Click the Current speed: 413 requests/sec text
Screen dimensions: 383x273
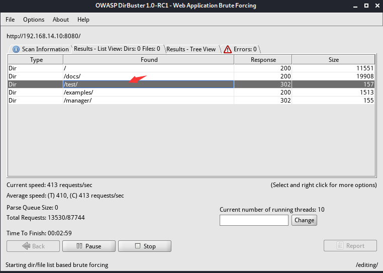49,185
